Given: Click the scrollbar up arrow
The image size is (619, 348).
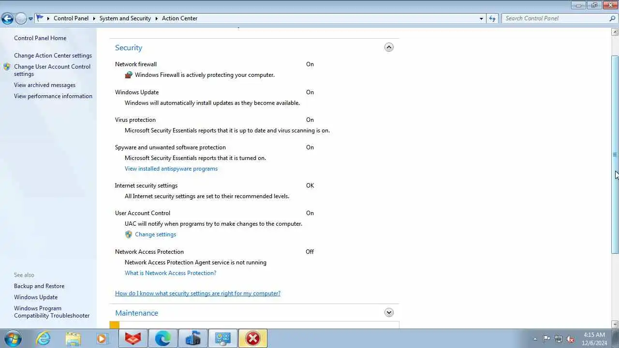Looking at the screenshot, I should coord(615,32).
